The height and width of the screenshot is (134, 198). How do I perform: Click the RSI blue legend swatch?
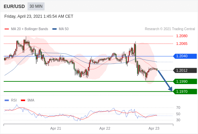[x=7, y=100]
